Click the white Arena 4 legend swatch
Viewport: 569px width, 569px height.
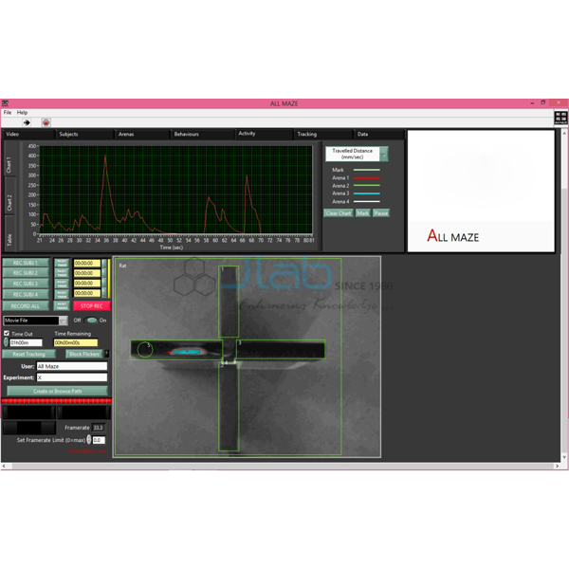coord(366,201)
